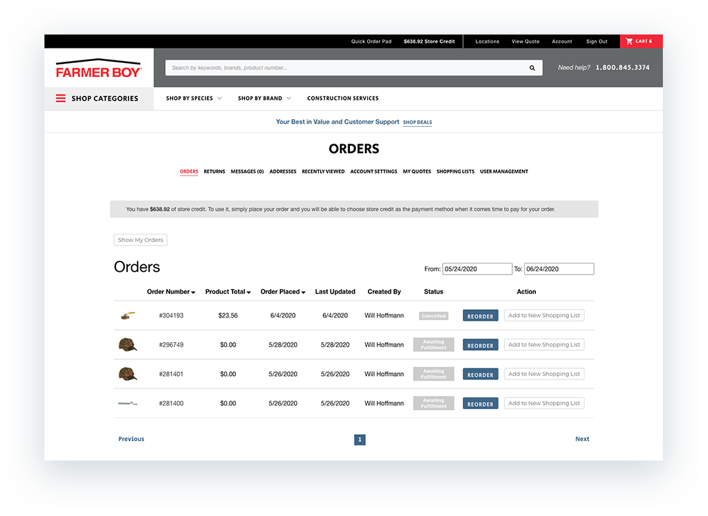Switch to the Returns tab

click(x=214, y=171)
